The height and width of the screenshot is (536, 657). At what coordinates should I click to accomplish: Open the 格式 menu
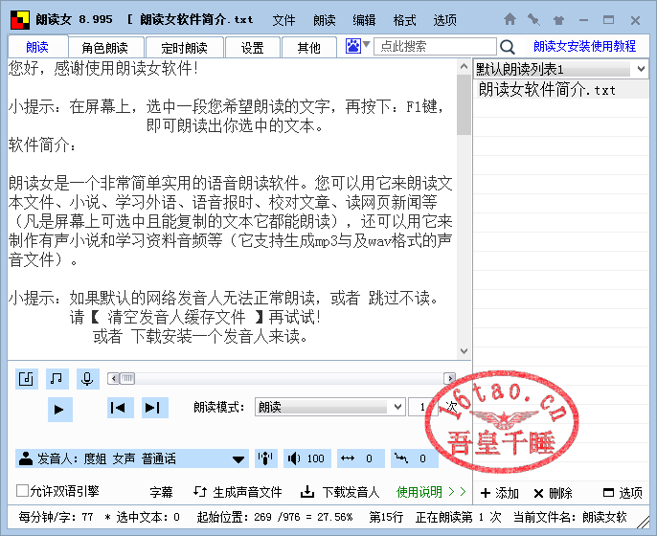coord(404,20)
